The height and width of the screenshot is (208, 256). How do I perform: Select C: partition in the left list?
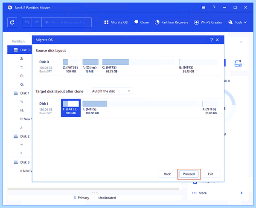pos(22,76)
